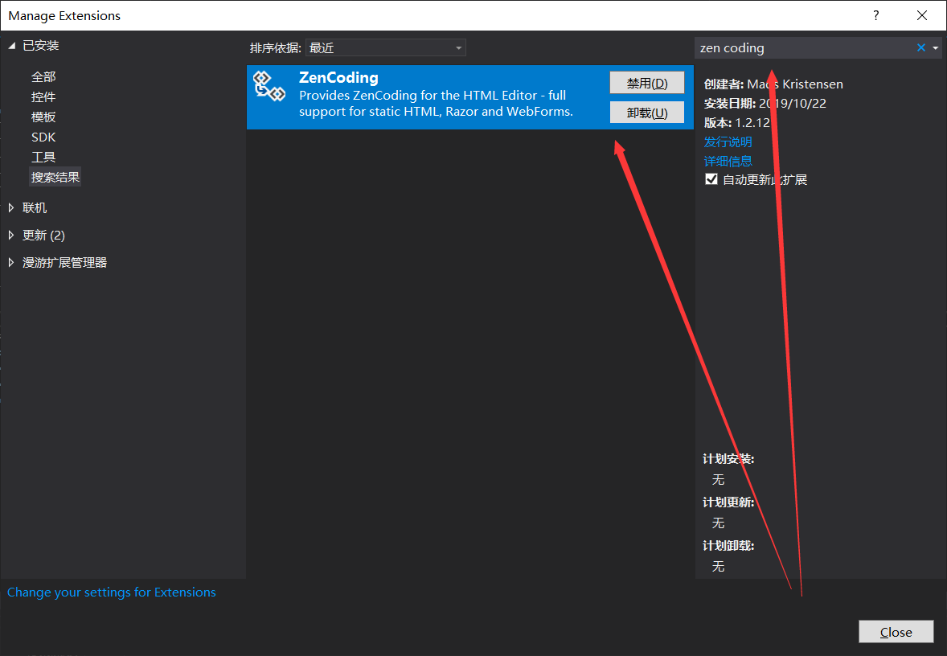Select the SDK category
Viewport: 947px width, 656px height.
point(43,137)
